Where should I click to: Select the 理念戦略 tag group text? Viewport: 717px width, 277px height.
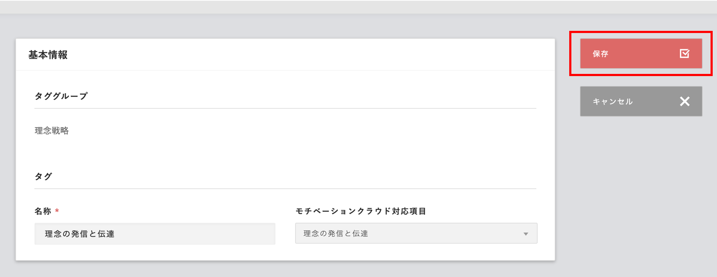click(x=52, y=131)
